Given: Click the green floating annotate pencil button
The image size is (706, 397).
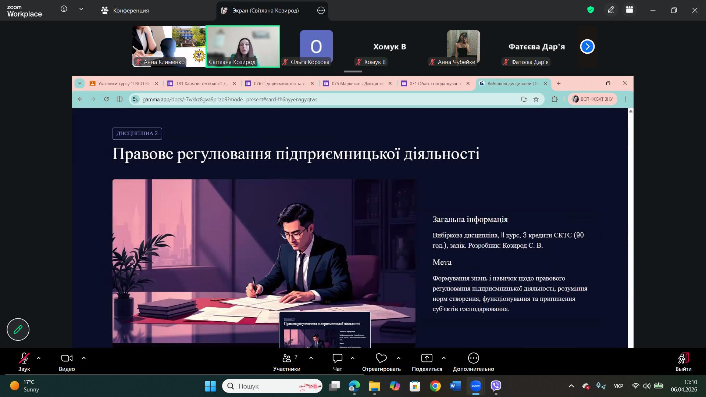Looking at the screenshot, I should coord(18,329).
